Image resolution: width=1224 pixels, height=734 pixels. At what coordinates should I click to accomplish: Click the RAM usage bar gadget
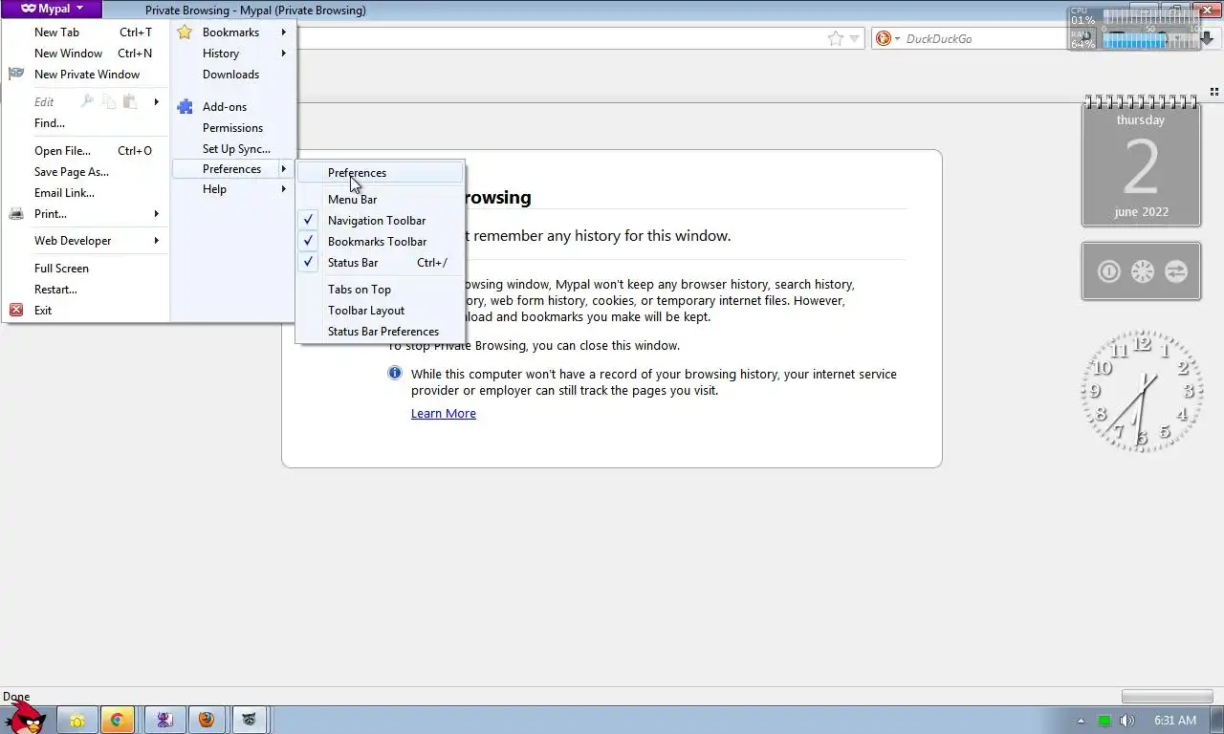(x=1149, y=42)
